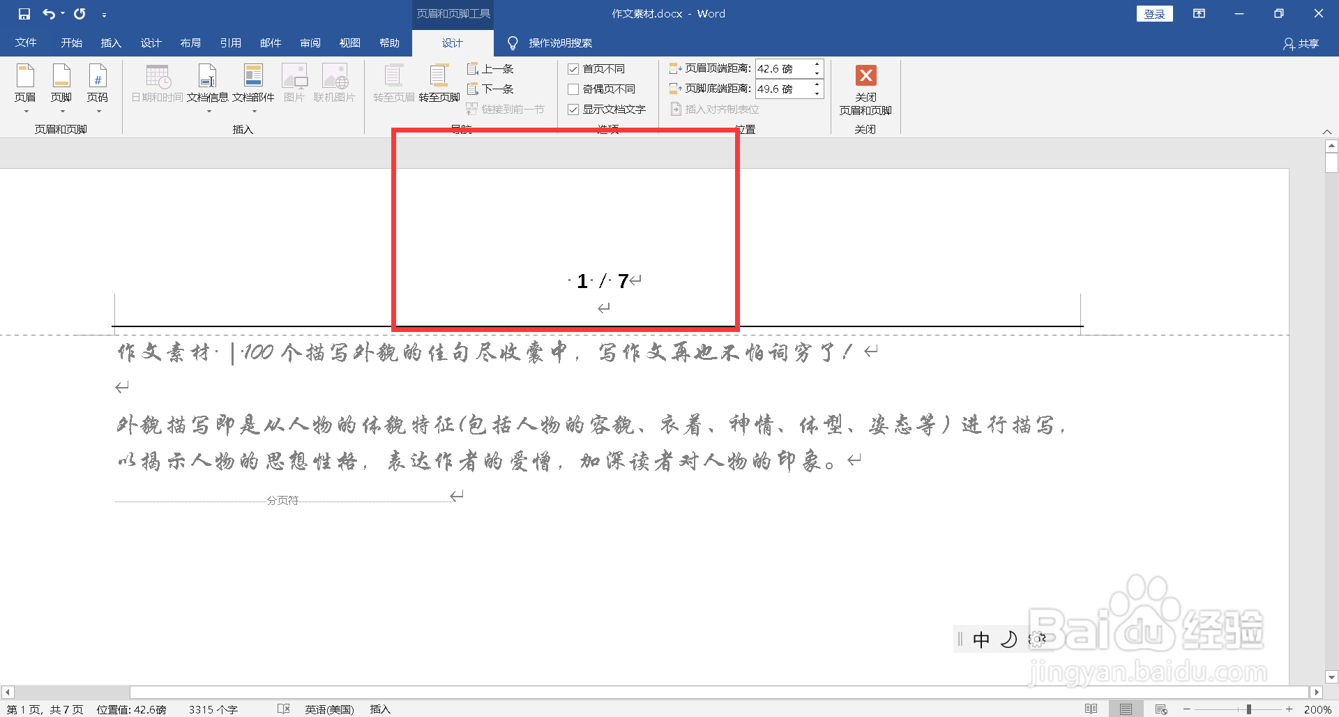Screen dimensions: 1339x717
Task: Open the 文档部件 quick parts menu
Action: [x=253, y=88]
